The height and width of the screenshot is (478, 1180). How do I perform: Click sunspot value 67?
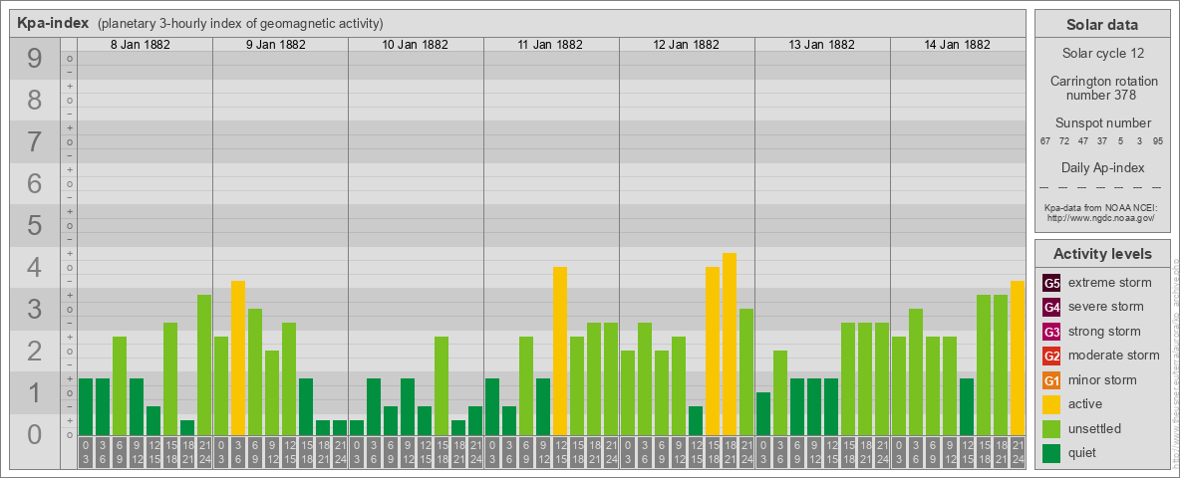pyautogui.click(x=1044, y=141)
